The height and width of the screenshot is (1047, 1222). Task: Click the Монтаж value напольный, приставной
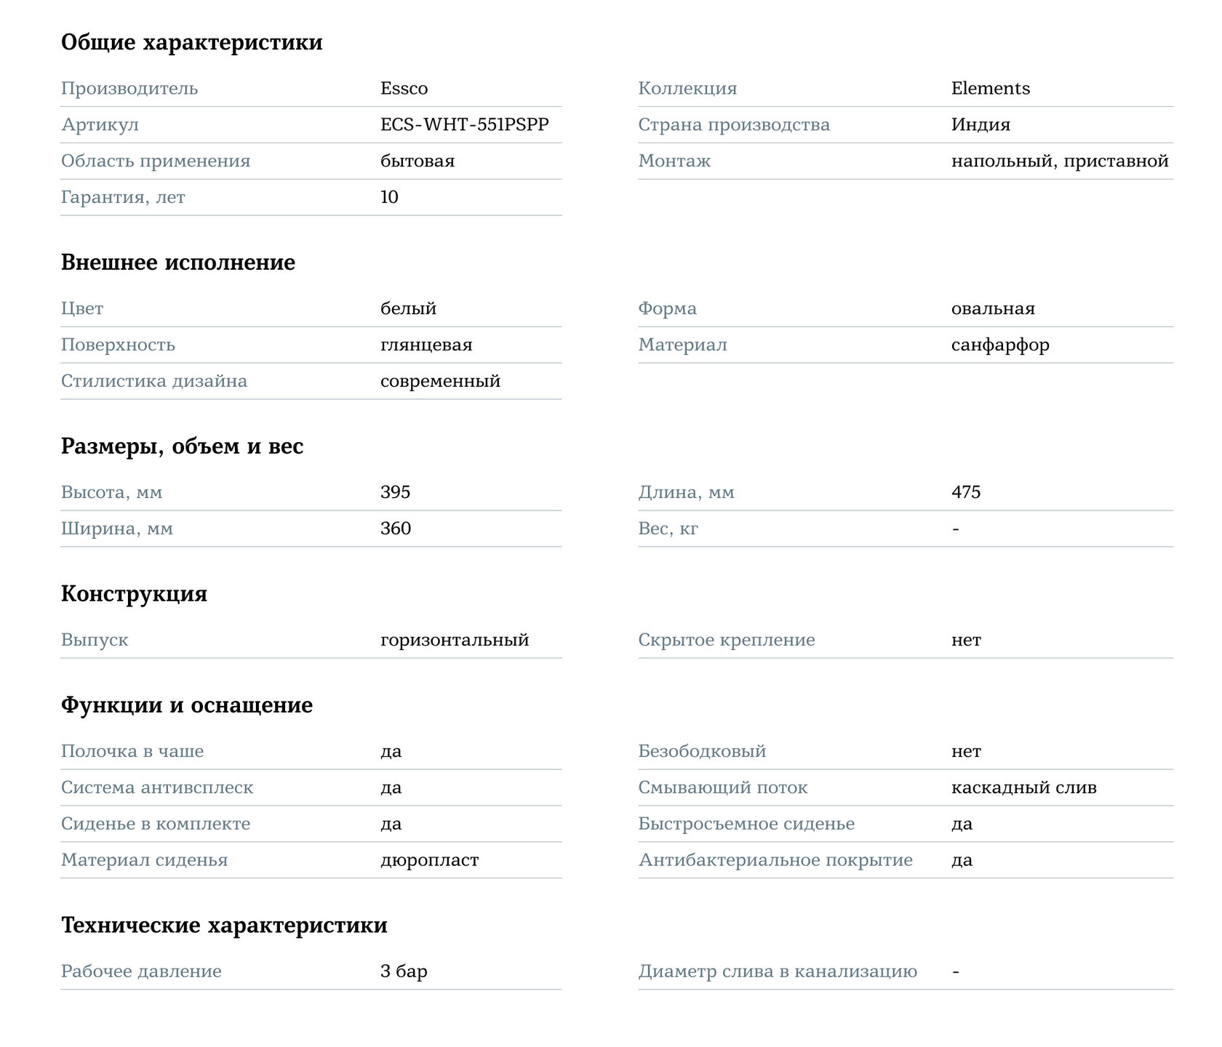point(1060,161)
